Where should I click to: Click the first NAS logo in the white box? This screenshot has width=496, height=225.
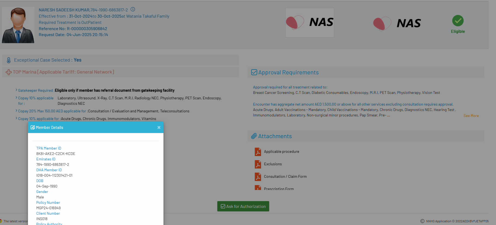point(309,23)
